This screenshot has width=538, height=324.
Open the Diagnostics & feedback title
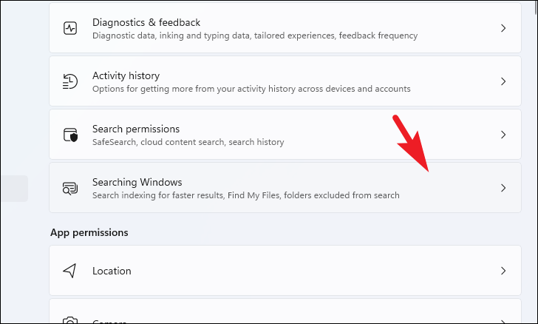click(146, 22)
